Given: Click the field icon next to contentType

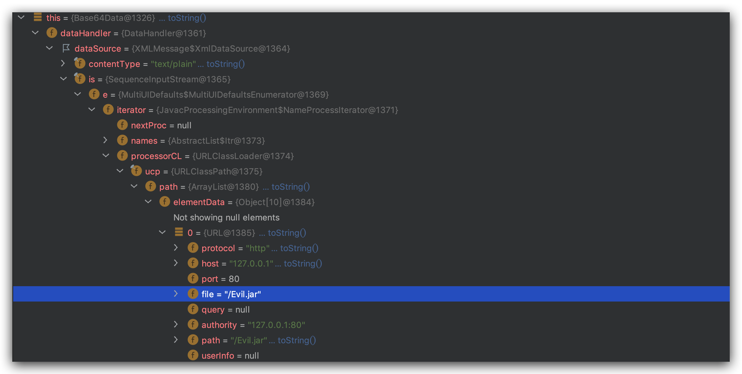Looking at the screenshot, I should point(80,64).
